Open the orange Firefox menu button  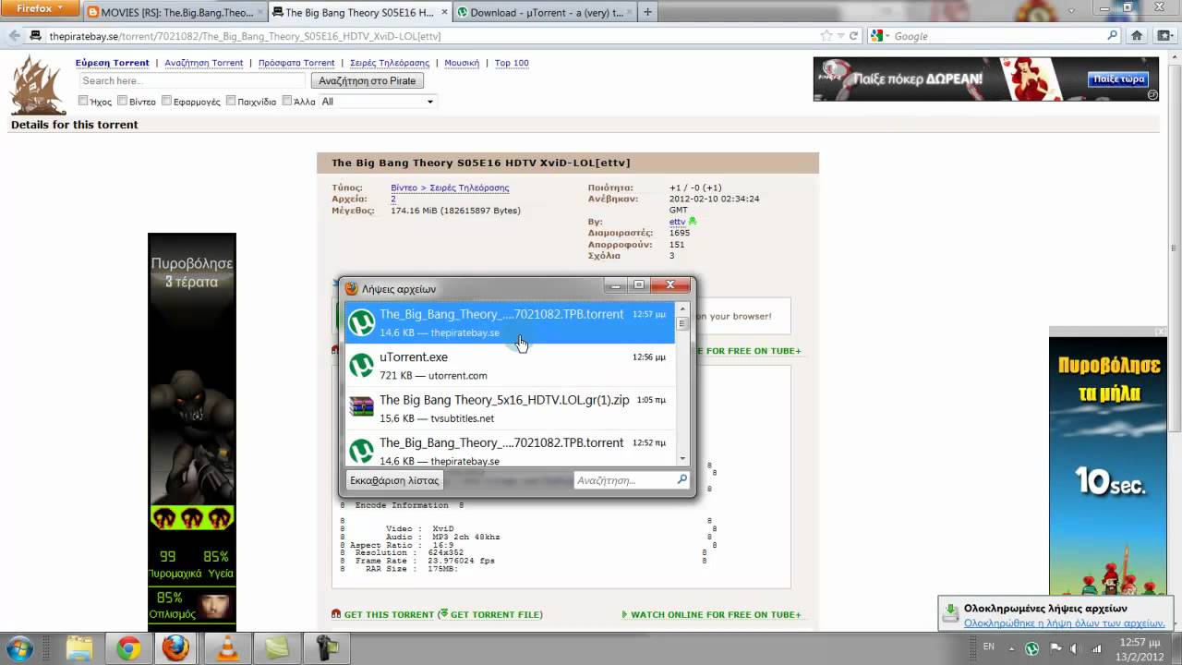40,8
